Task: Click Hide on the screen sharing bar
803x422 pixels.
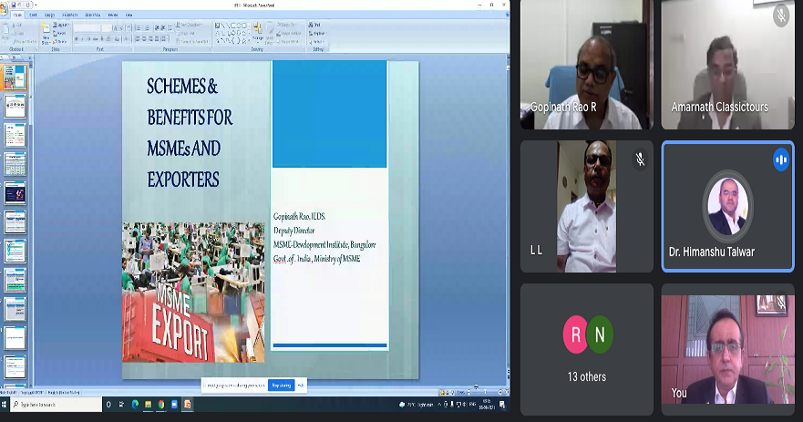Action: coord(301,386)
